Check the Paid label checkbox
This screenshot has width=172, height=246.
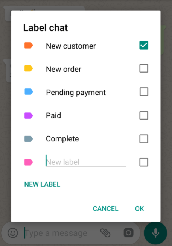144,115
